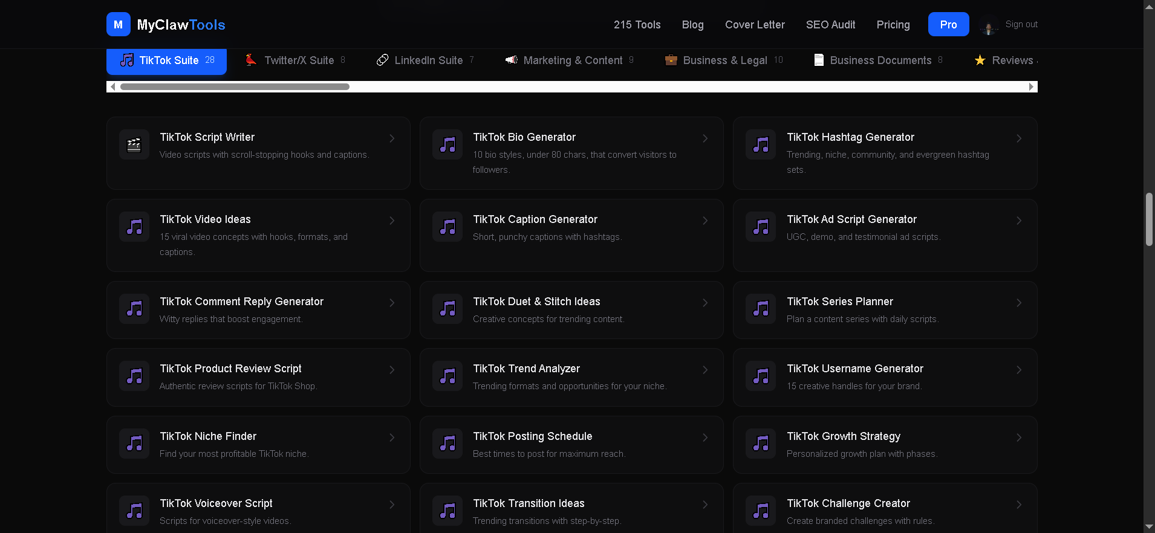The height and width of the screenshot is (533, 1155).
Task: Open the TikTok Voiceover Script title
Action: (x=216, y=503)
